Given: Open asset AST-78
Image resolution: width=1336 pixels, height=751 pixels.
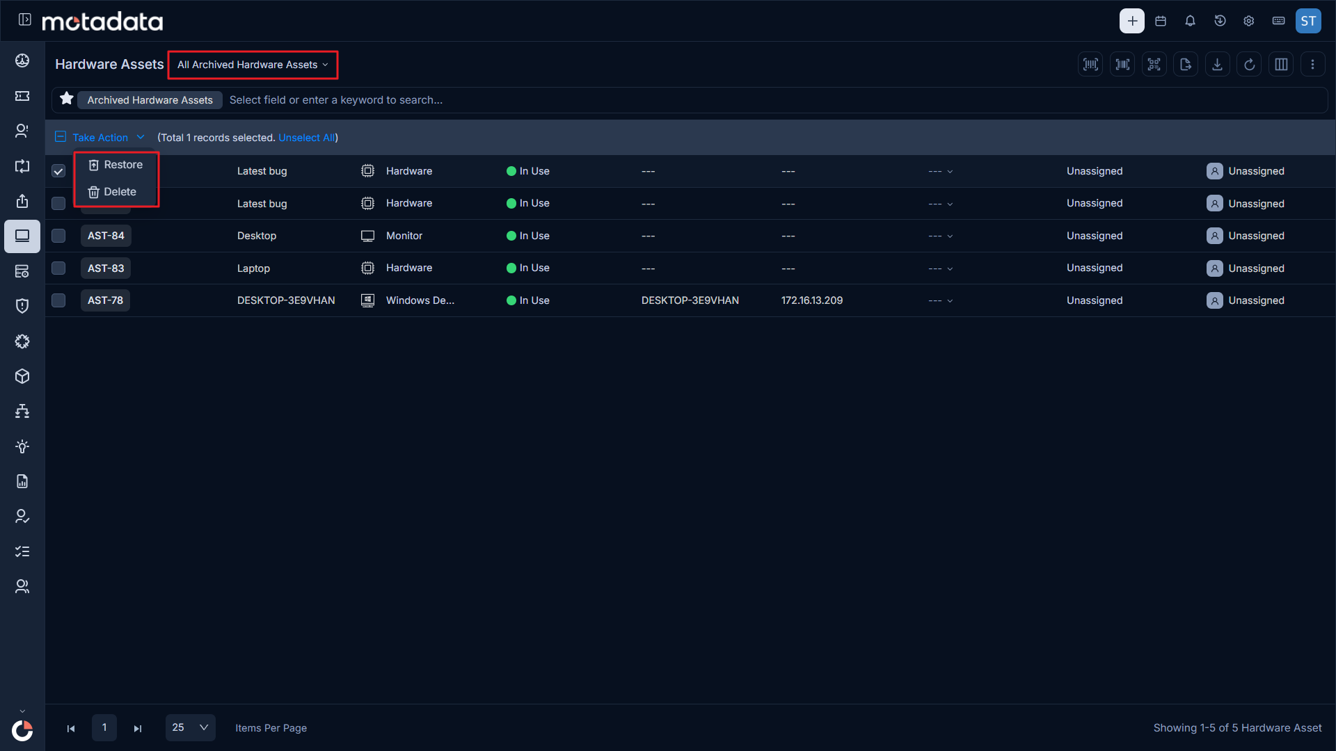Looking at the screenshot, I should pos(105,300).
